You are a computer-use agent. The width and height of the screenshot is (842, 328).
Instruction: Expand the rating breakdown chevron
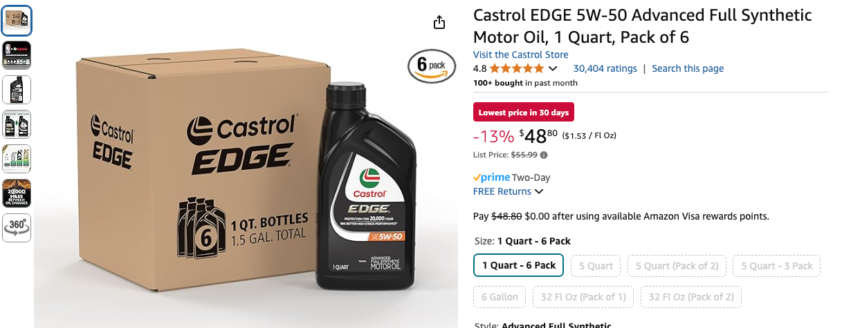(x=553, y=68)
